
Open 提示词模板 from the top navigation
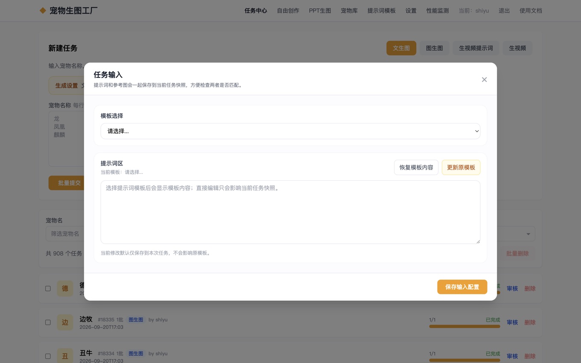tap(381, 11)
